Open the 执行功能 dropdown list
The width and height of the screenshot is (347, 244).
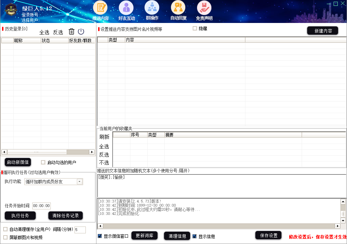(80, 181)
